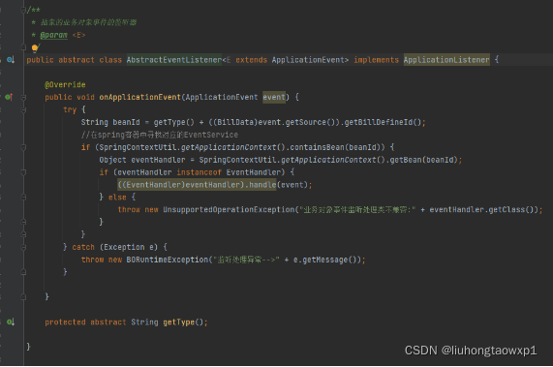553x367 pixels.
Task: Click fold end marker at the catch's closing brace
Action: (x=23, y=272)
